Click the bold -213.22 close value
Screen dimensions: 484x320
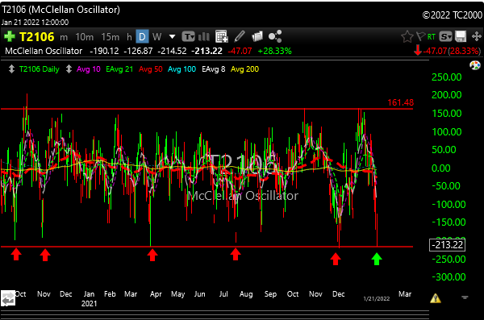pos(207,51)
